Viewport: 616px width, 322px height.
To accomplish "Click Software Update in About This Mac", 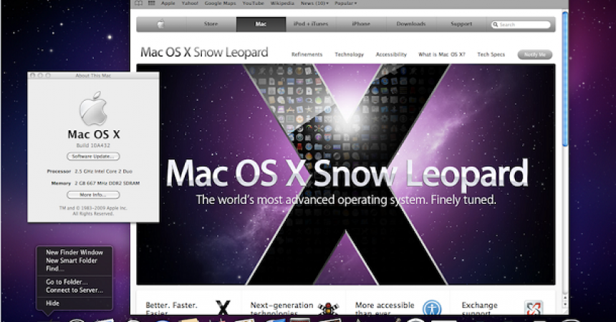I will [93, 156].
